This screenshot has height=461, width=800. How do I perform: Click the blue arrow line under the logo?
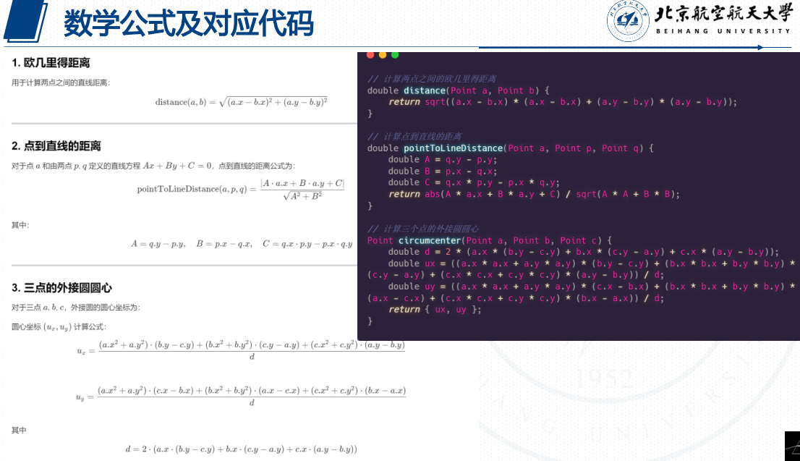[622, 46]
